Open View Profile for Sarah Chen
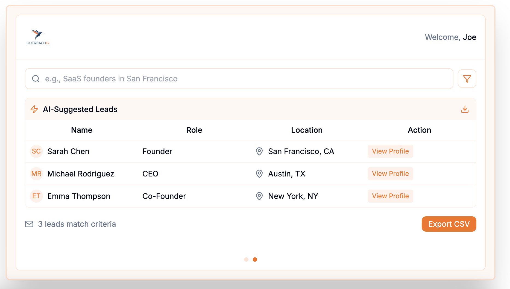 click(x=390, y=151)
